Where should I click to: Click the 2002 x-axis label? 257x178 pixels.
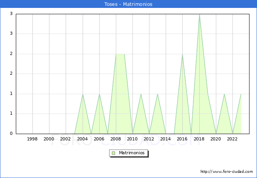click(x=66, y=139)
